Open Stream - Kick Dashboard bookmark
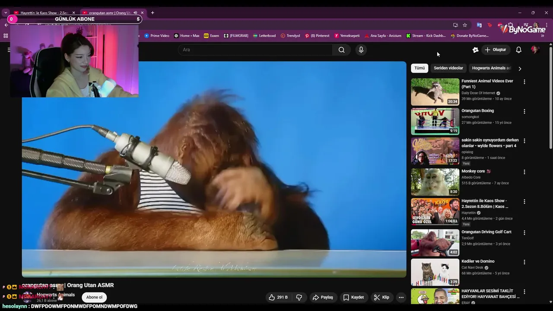 [x=426, y=36]
